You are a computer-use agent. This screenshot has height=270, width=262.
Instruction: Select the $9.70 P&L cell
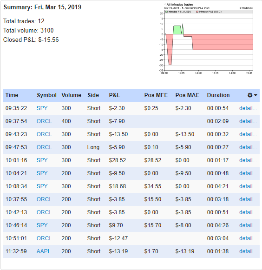pos(116,225)
